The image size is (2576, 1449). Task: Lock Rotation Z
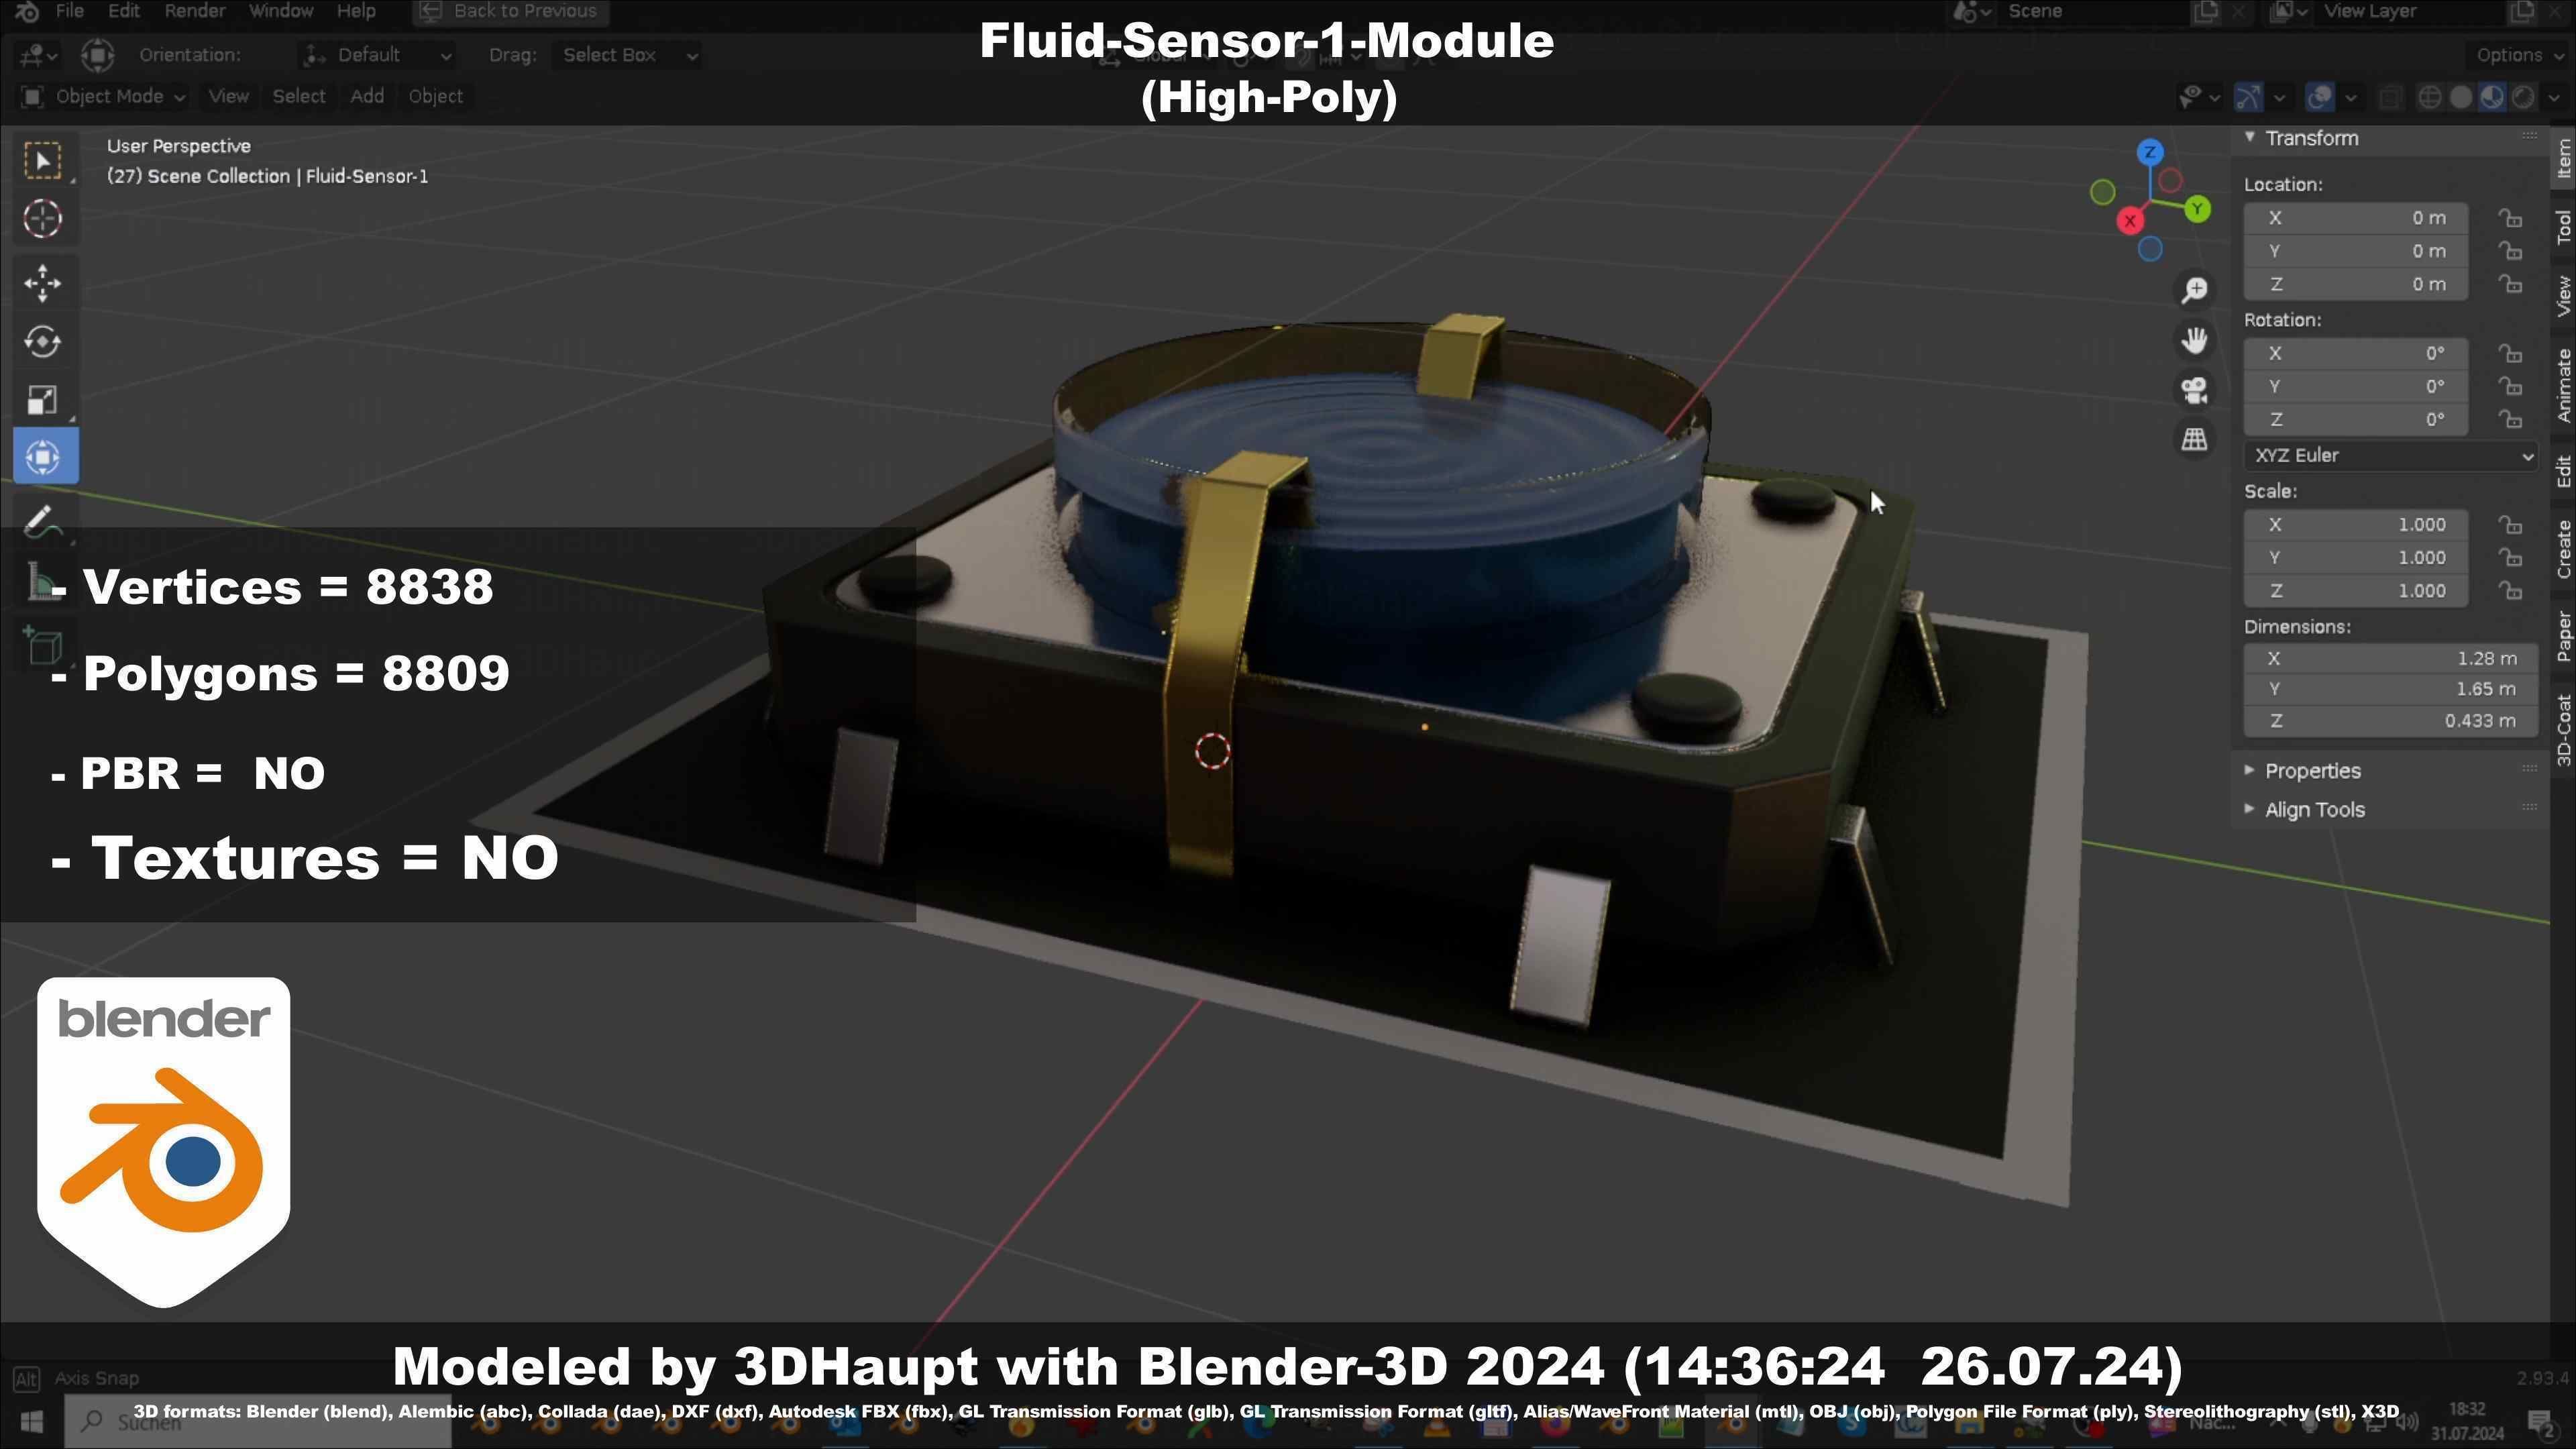tap(2511, 420)
